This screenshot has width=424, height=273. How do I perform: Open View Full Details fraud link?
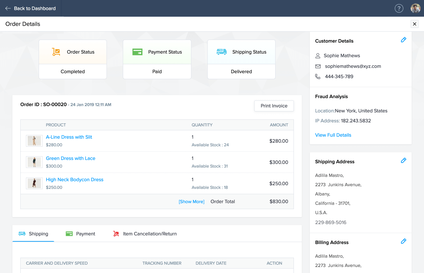coord(333,135)
